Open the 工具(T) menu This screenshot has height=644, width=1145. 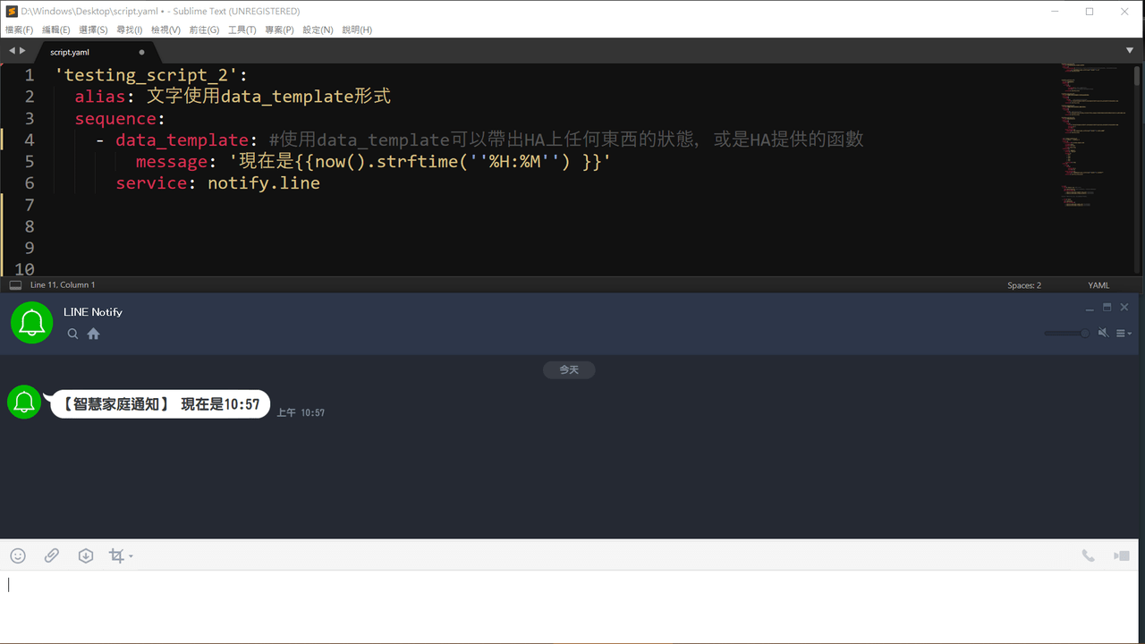(242, 30)
